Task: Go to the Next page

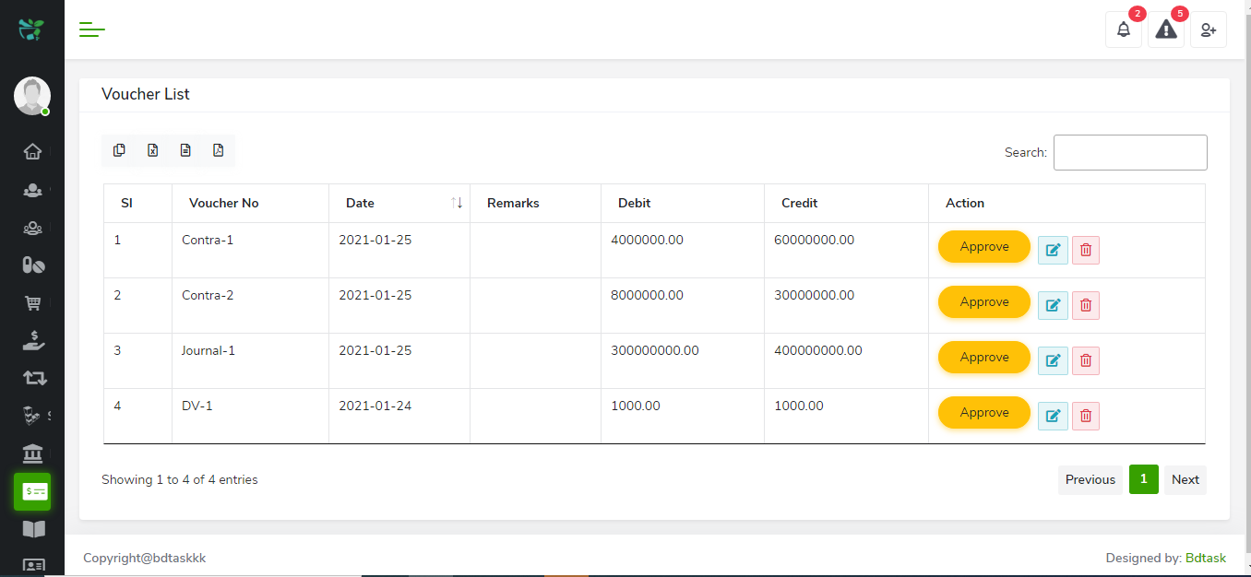Action: 1185,479
